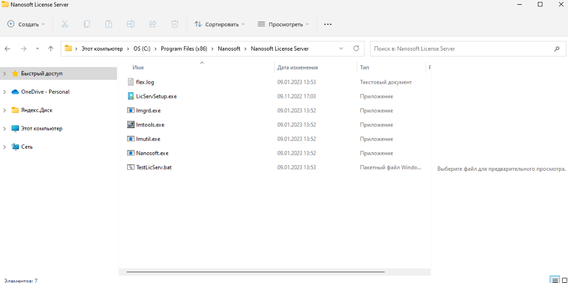568x283 pixels.
Task: Select the flex.log file name
Action: point(145,82)
